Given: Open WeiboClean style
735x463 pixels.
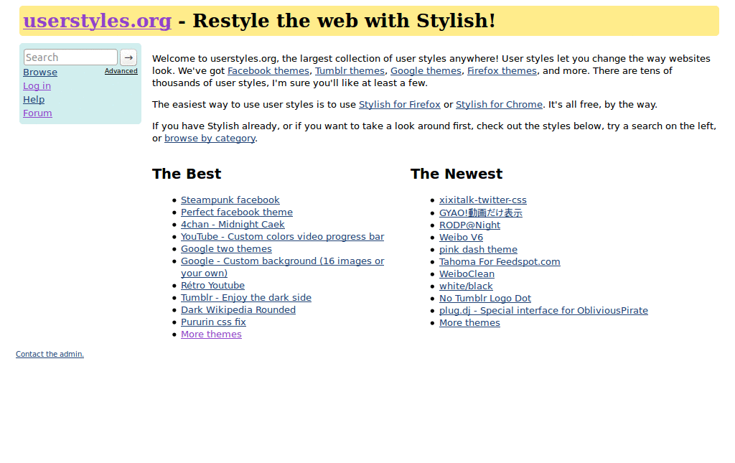Looking at the screenshot, I should point(467,273).
